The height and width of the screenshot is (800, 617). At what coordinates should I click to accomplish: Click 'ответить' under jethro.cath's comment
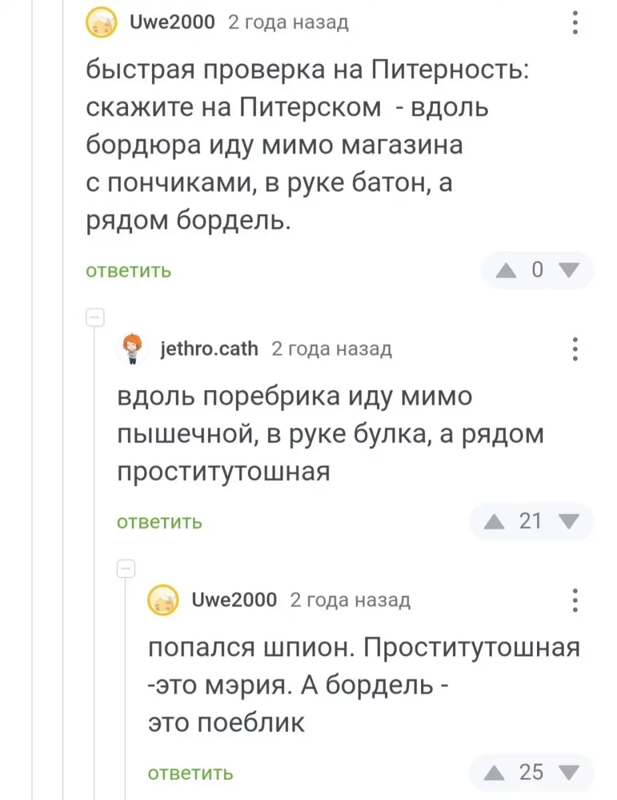click(159, 522)
